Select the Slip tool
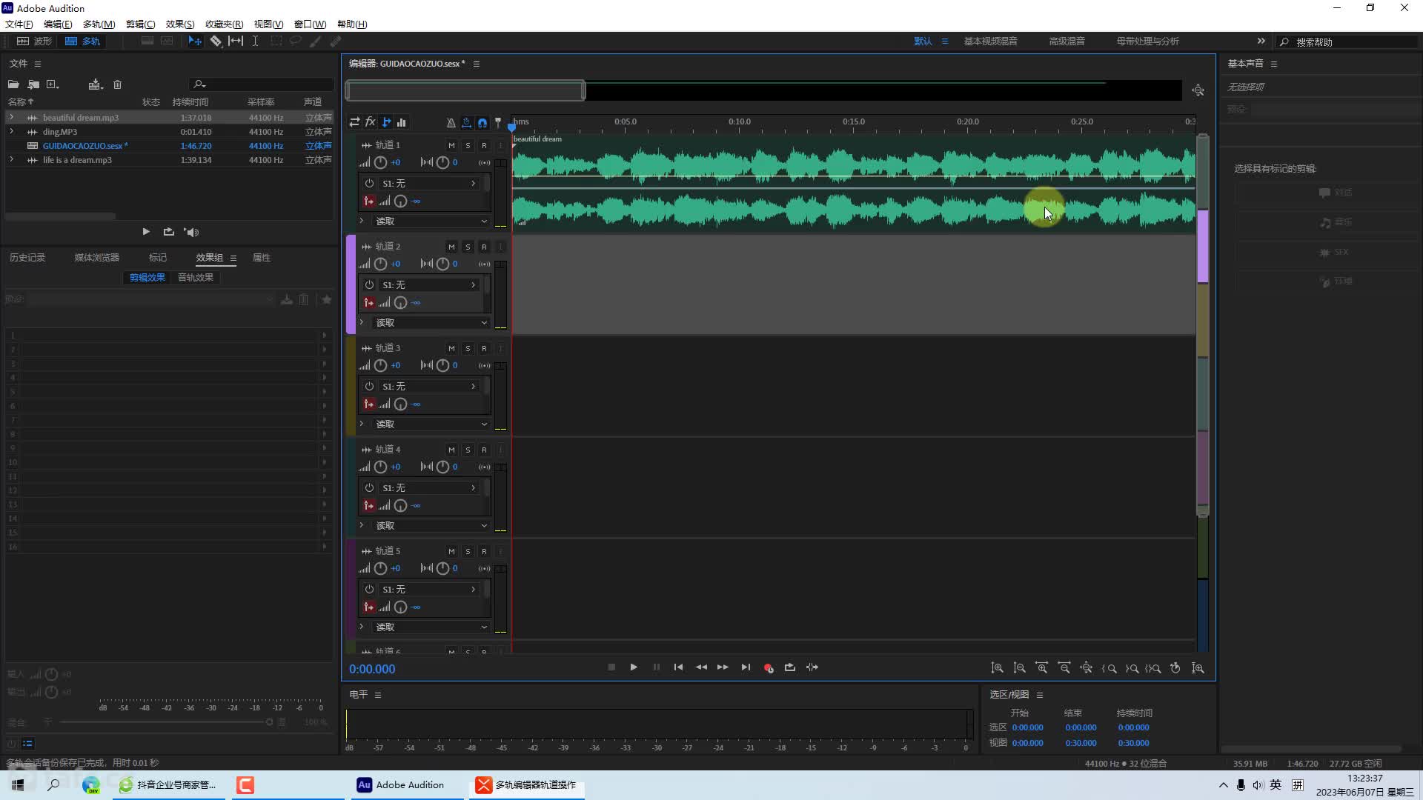This screenshot has width=1423, height=800. [236, 41]
